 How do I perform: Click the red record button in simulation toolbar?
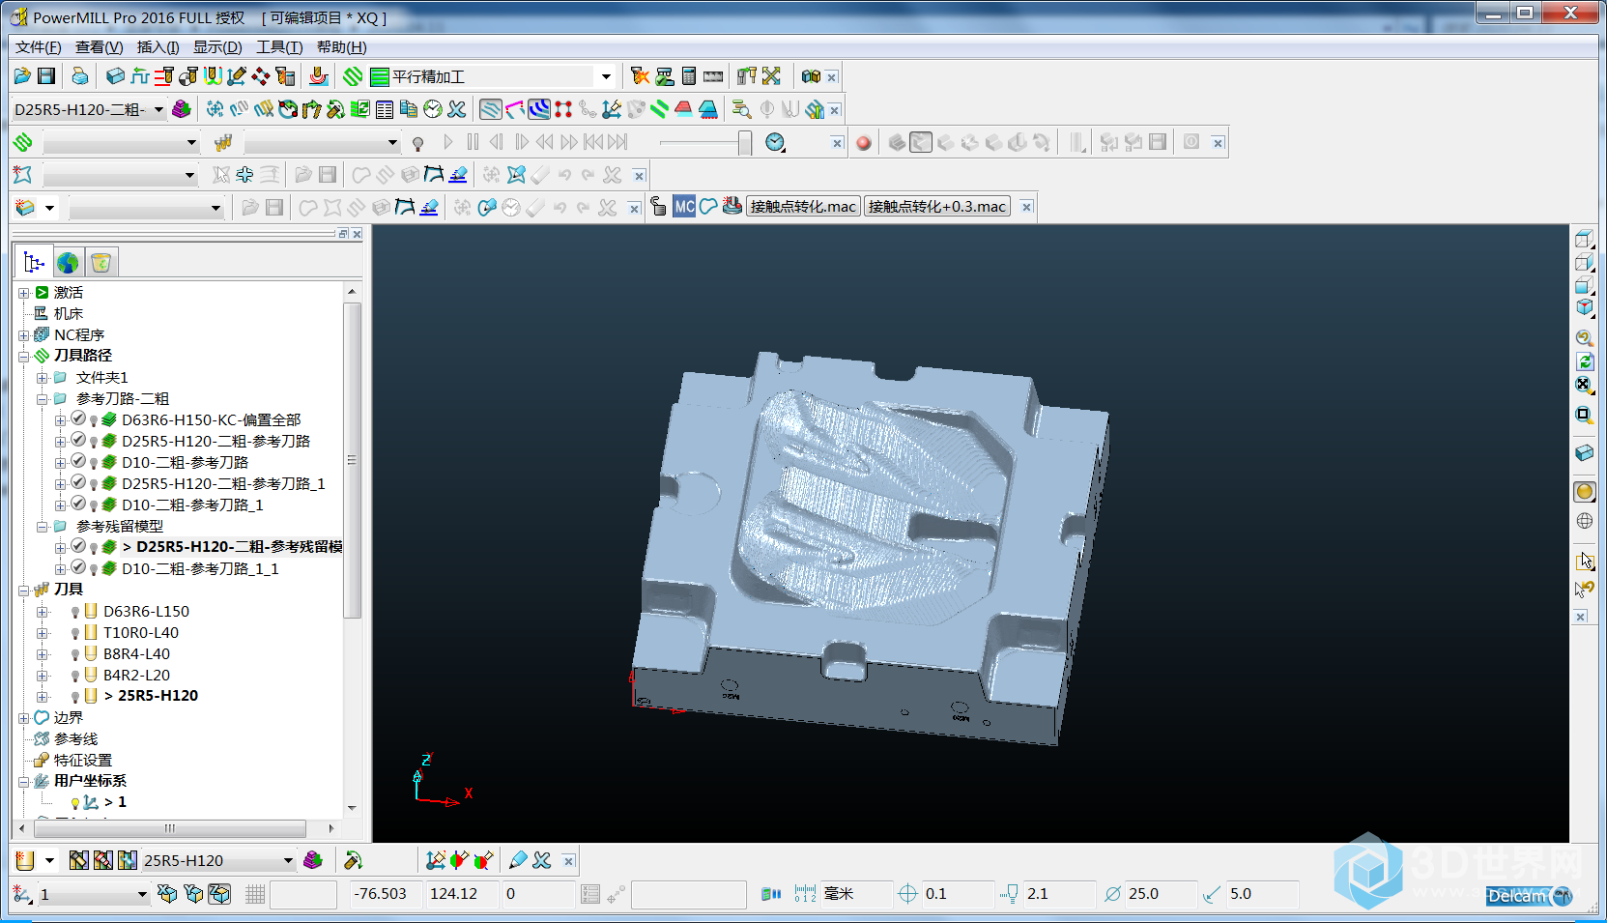coord(864,143)
